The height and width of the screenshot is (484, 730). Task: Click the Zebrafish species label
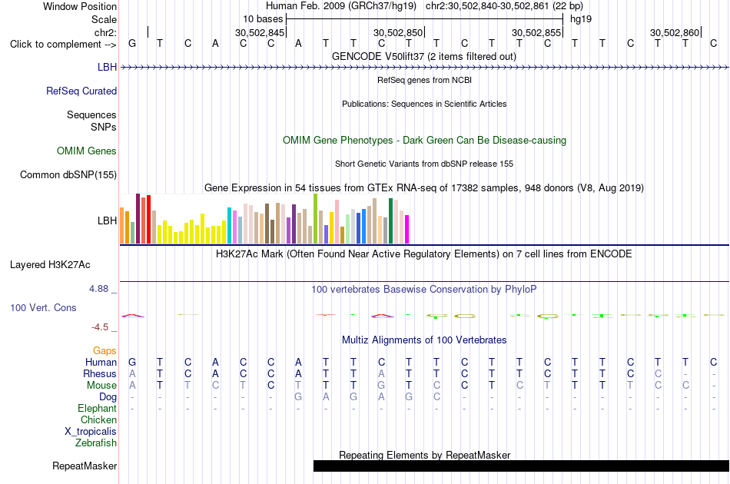click(x=96, y=443)
